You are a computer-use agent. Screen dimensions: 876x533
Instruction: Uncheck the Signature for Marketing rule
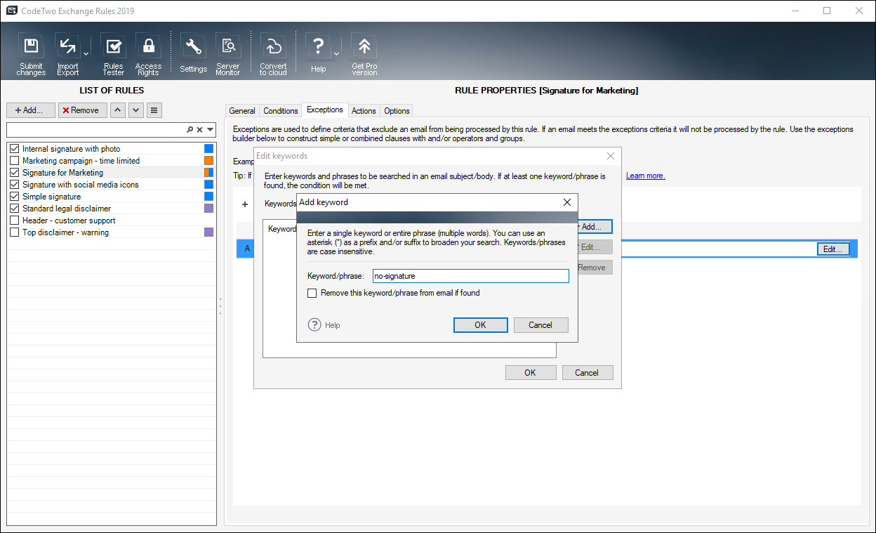(14, 173)
